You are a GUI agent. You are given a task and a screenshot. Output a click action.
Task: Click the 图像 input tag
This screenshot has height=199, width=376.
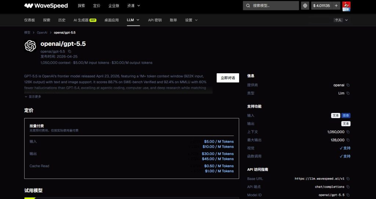[x=346, y=115]
